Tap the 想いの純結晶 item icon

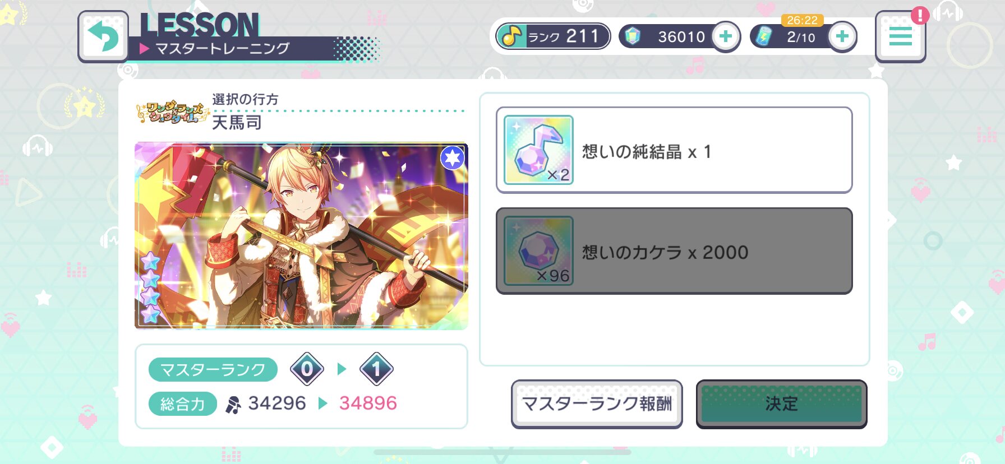pos(538,150)
